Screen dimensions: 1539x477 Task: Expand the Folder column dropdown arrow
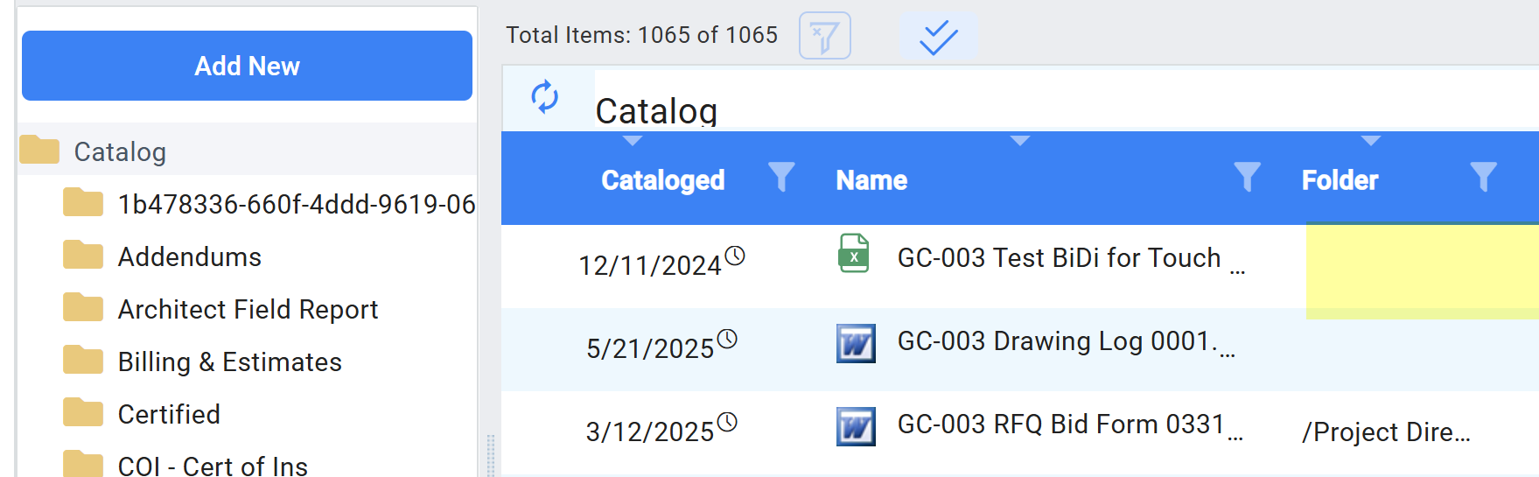pyautogui.click(x=1371, y=141)
